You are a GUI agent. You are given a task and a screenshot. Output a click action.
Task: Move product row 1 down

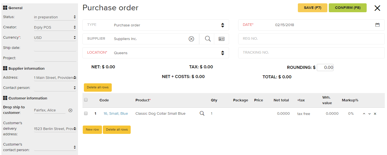(x=369, y=114)
